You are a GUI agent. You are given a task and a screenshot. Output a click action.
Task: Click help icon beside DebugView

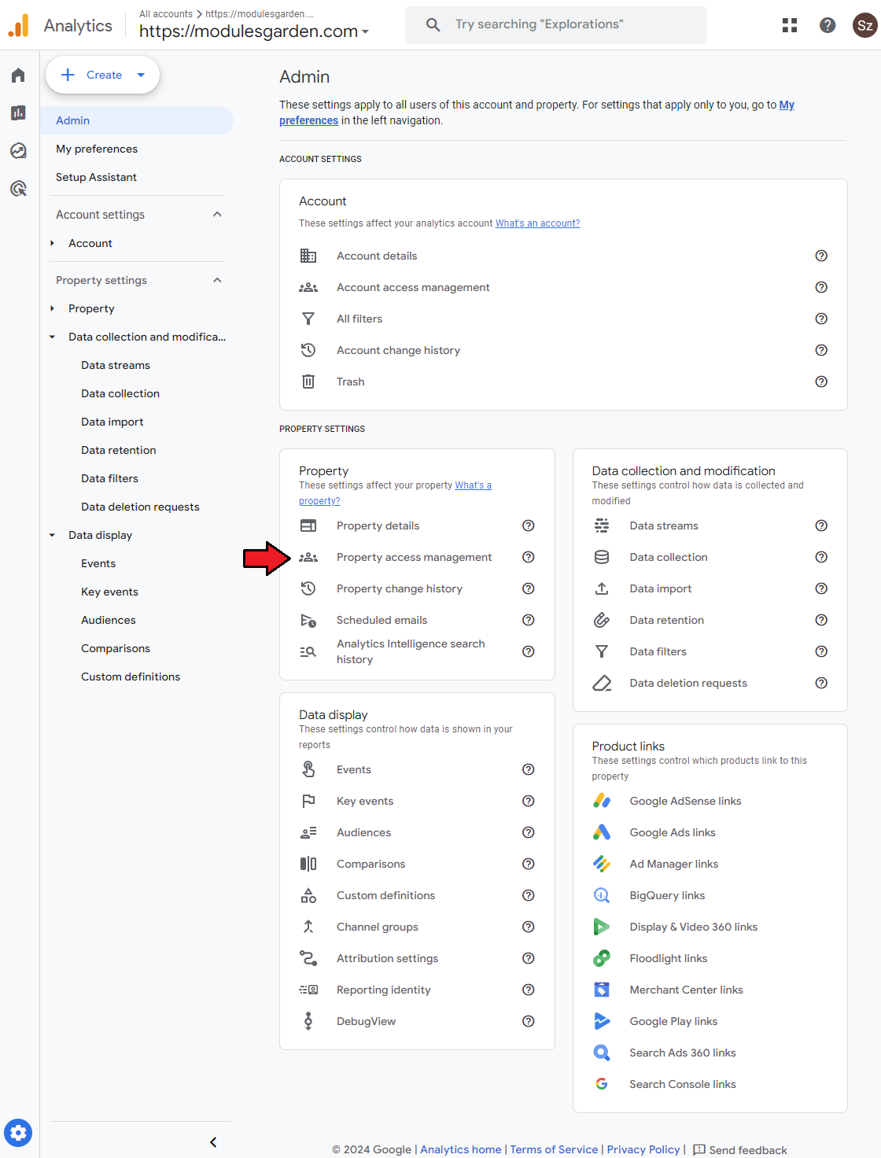[529, 1021]
